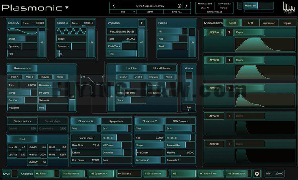The height and width of the screenshot is (180, 298).
Task: Toggle the Spaces A module
Action: pyautogui.click(x=86, y=121)
